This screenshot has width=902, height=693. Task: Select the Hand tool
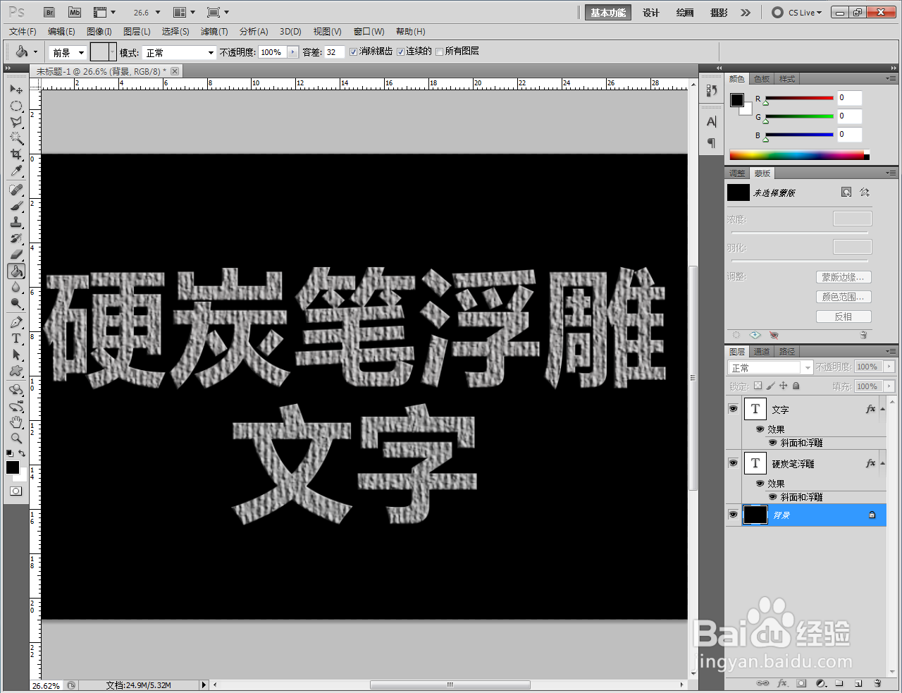[16, 422]
